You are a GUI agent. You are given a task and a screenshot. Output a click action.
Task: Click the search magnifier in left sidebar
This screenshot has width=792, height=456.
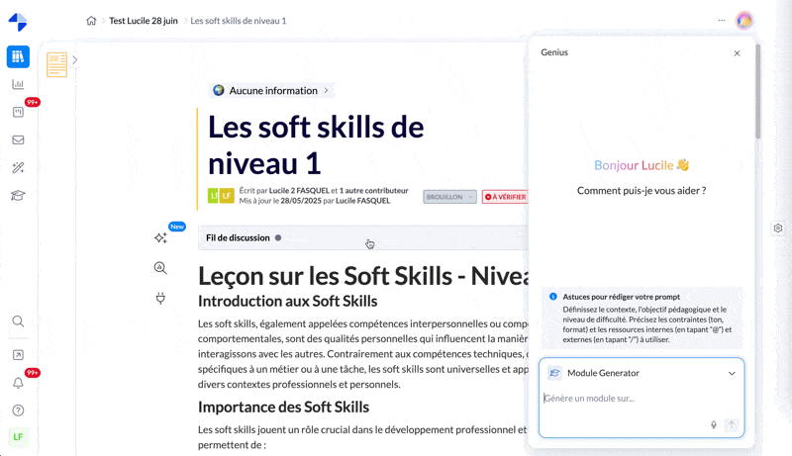(x=18, y=321)
